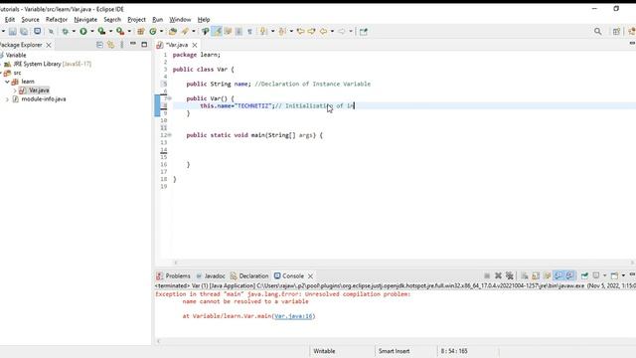
Task: Collapse constructor fold marker at line 7
Action: point(170,98)
